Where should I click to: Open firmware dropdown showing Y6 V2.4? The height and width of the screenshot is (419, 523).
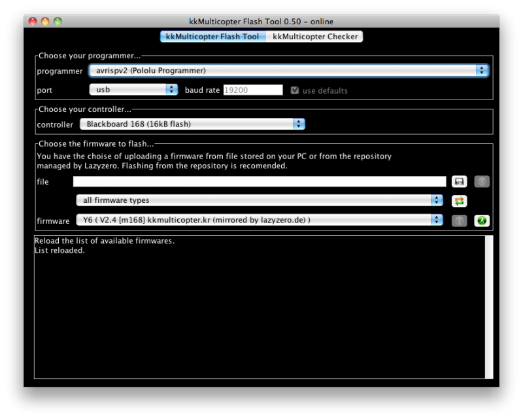click(x=259, y=220)
